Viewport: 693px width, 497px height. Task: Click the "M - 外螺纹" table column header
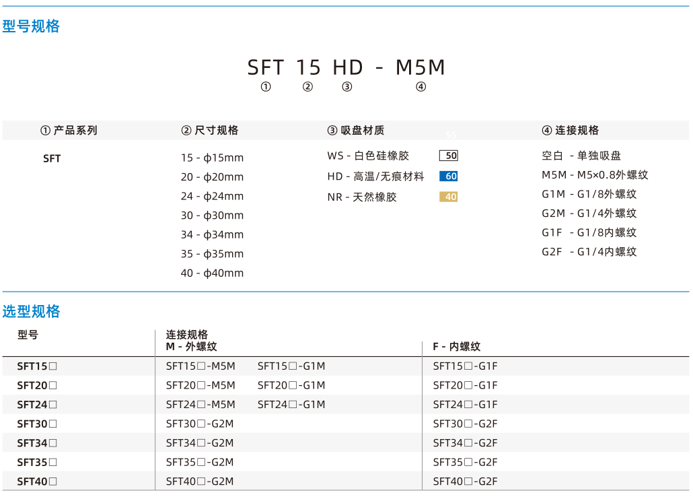(x=191, y=347)
